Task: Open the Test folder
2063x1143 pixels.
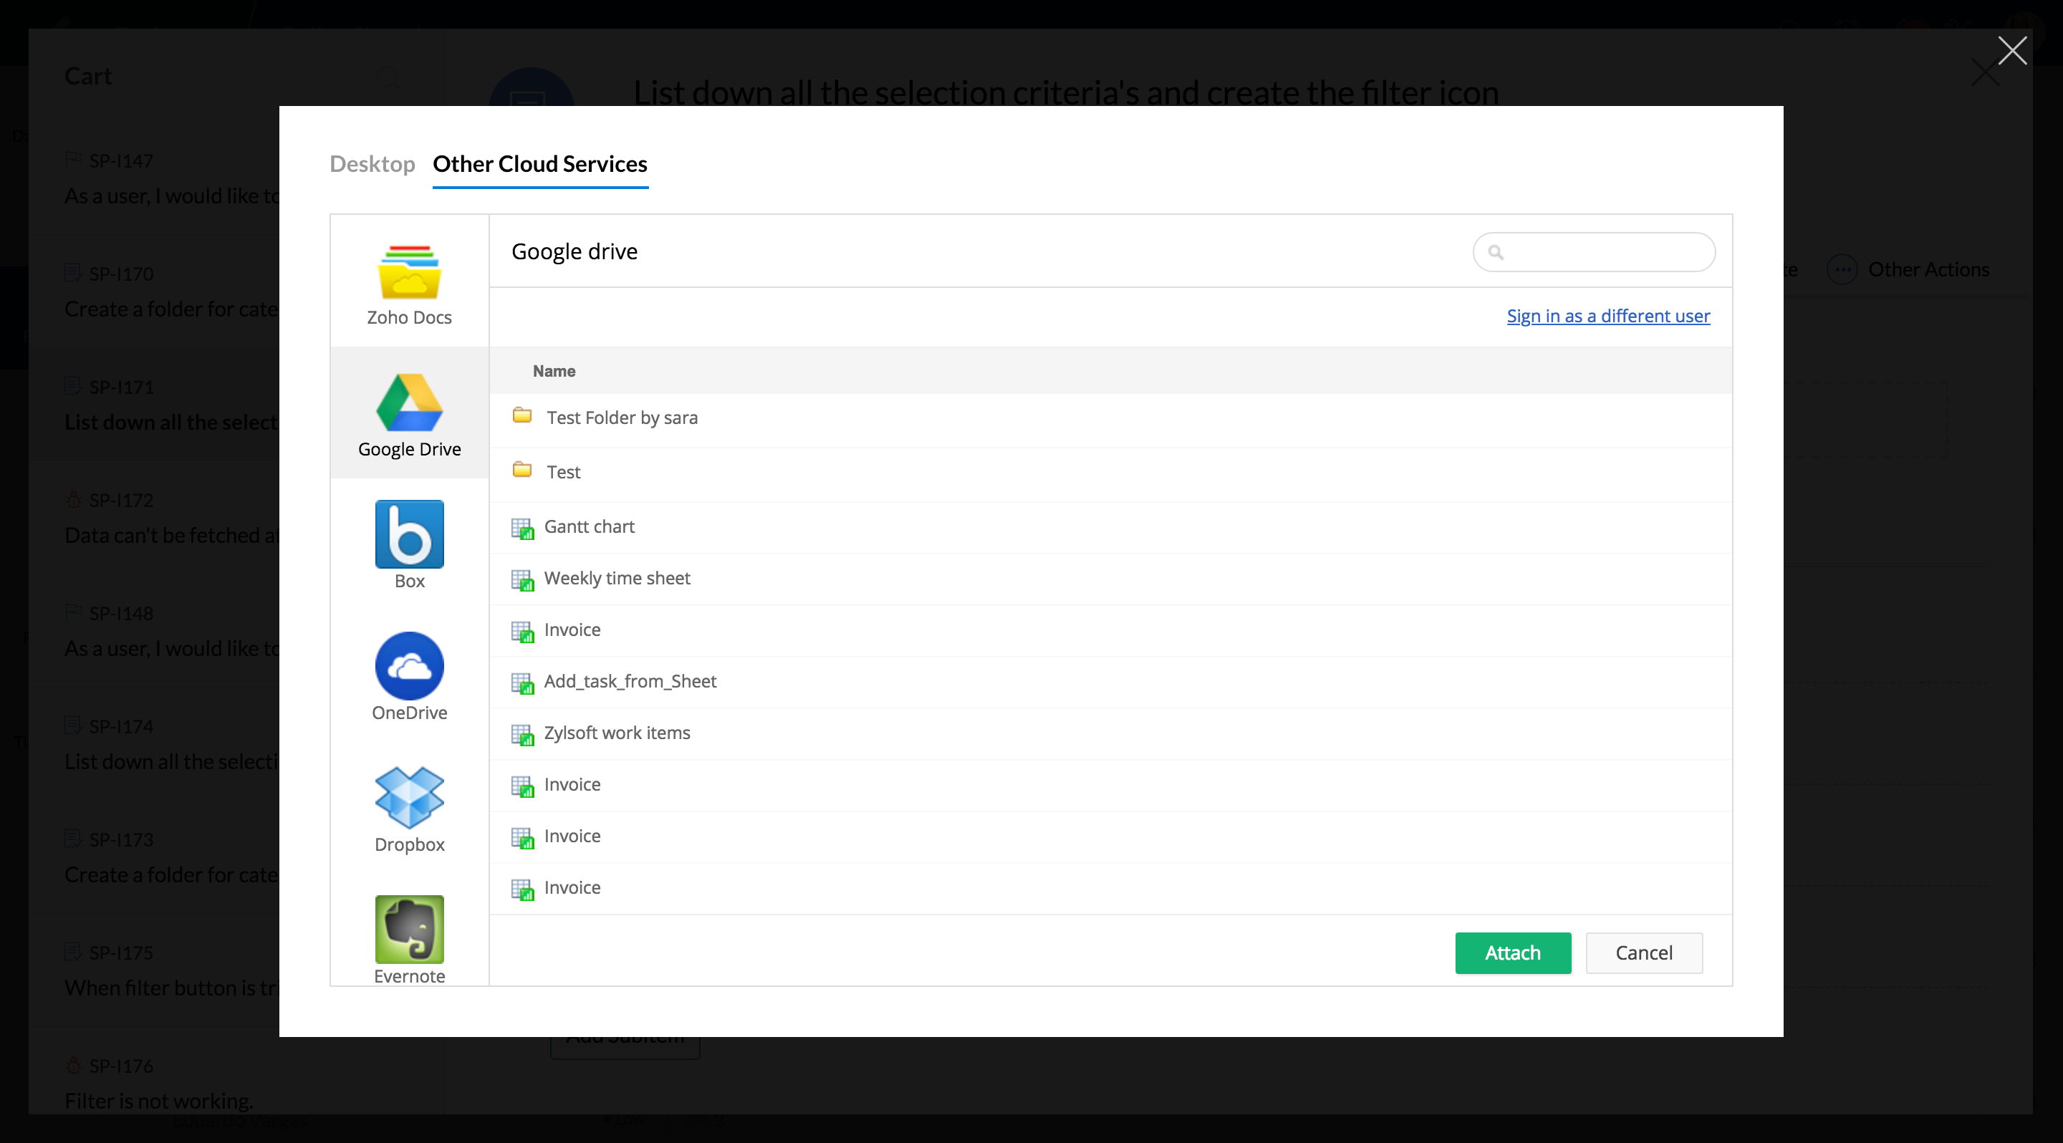Action: 563,472
